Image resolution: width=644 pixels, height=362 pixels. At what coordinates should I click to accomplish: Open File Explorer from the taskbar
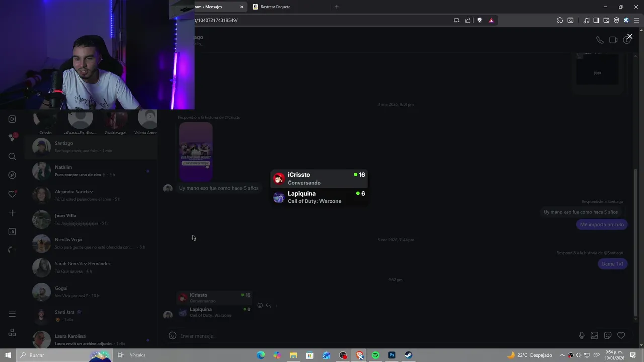coord(293,355)
